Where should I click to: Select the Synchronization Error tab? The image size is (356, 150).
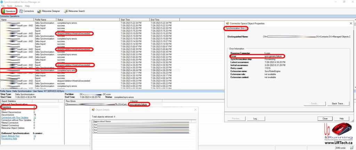(235, 28)
